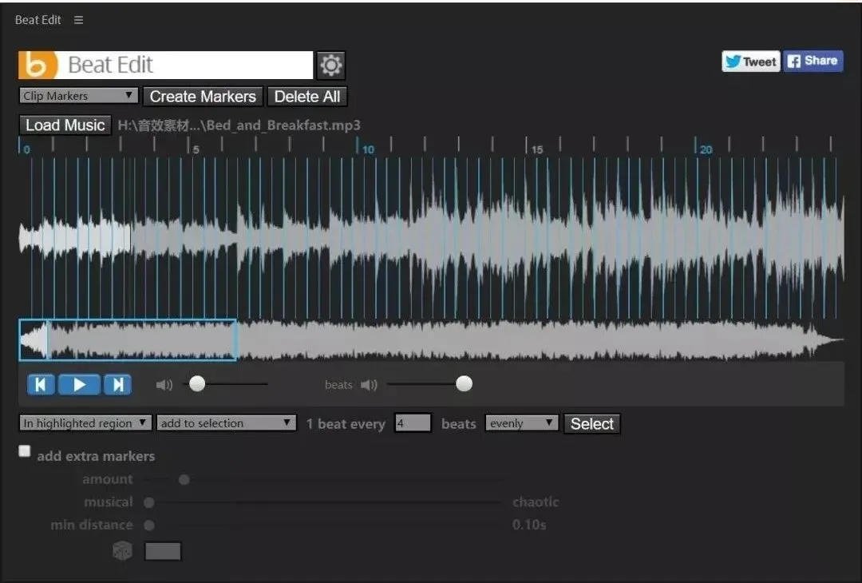Click the seed input field beside dice
This screenshot has width=862, height=583.
pos(163,551)
